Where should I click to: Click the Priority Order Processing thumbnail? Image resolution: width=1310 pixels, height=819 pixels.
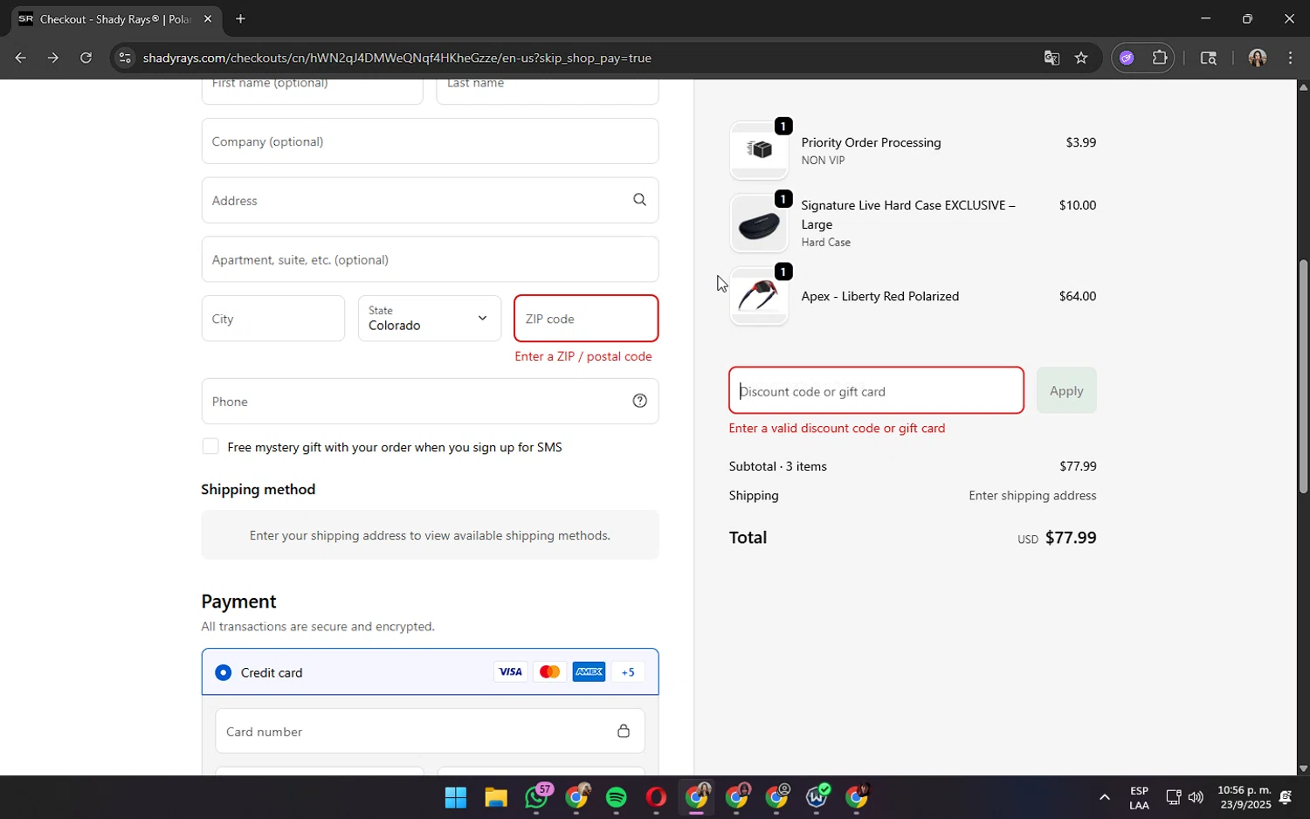point(758,150)
